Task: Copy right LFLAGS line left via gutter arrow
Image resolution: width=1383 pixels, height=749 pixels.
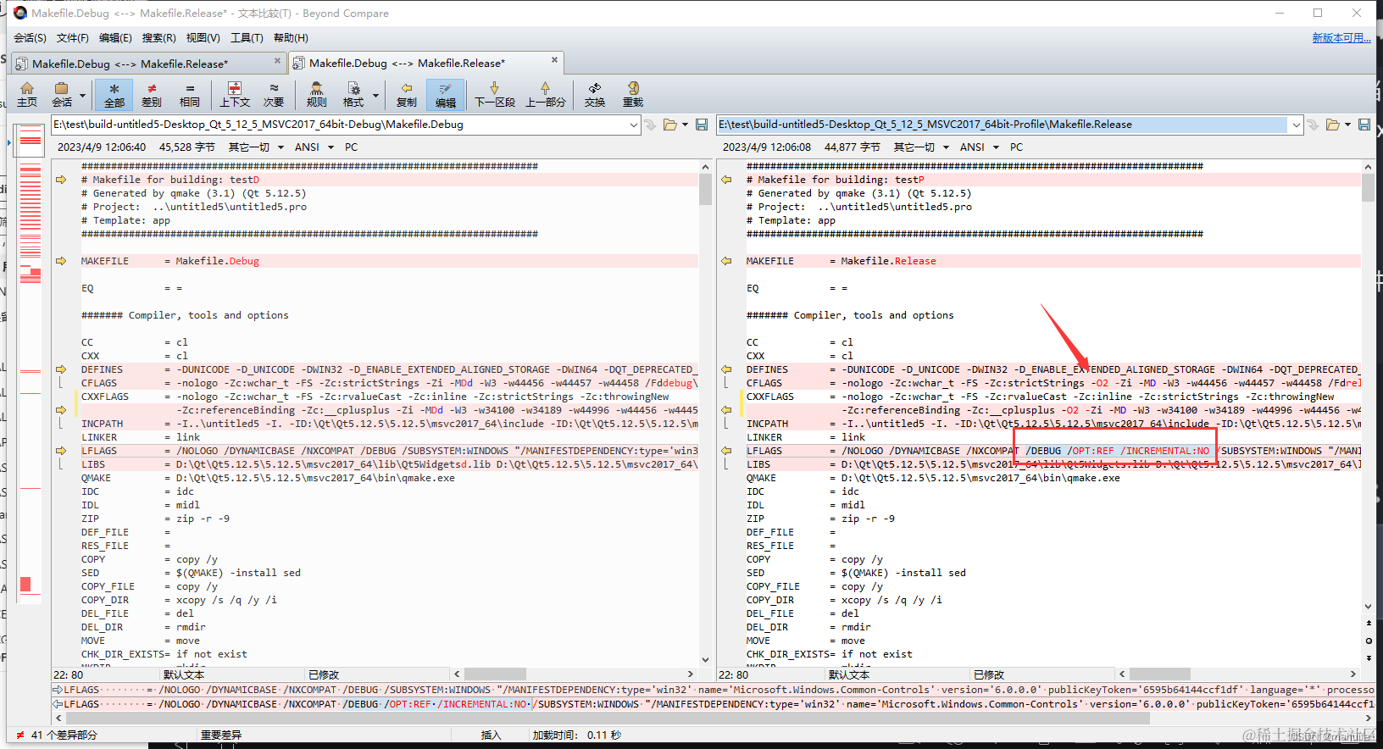Action: pyautogui.click(x=726, y=451)
